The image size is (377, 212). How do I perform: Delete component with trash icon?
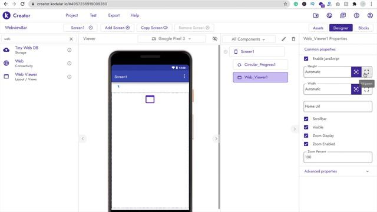(x=293, y=39)
